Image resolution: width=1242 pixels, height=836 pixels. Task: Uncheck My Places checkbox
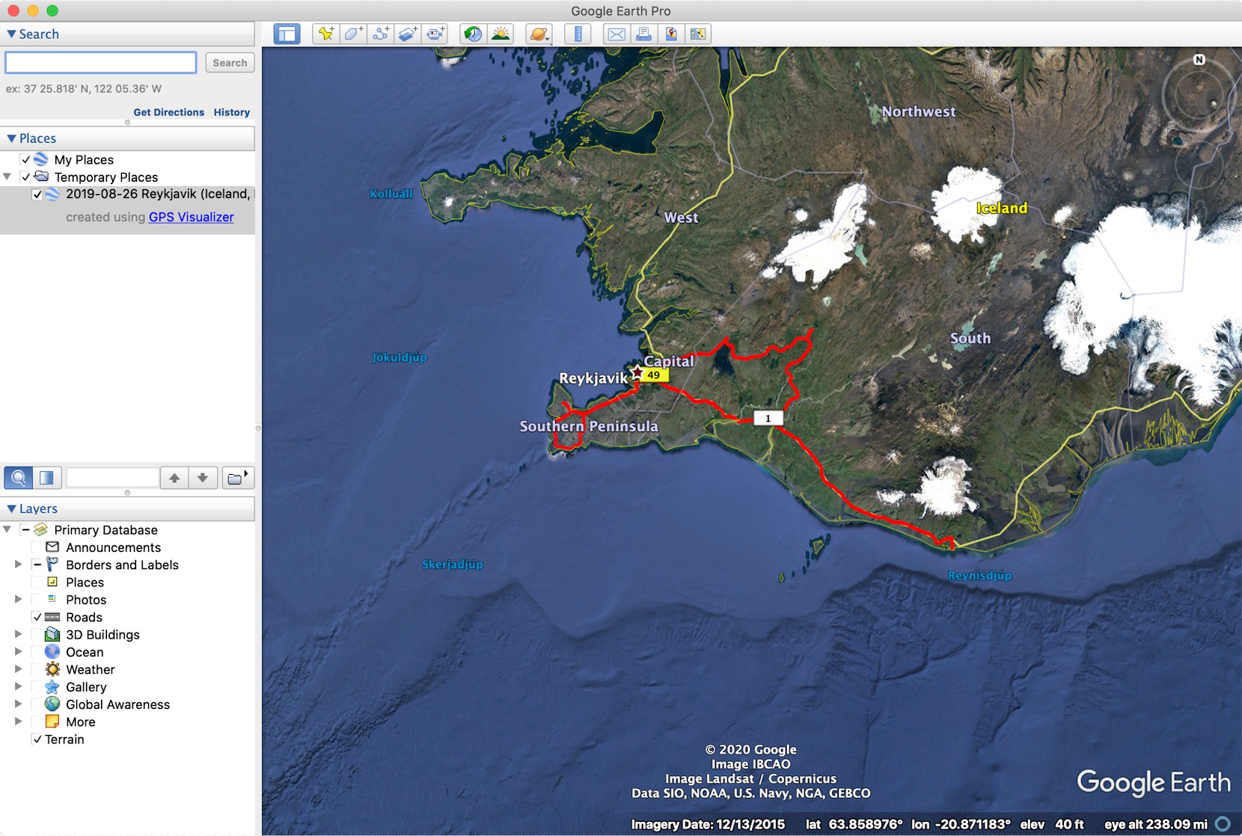(26, 159)
